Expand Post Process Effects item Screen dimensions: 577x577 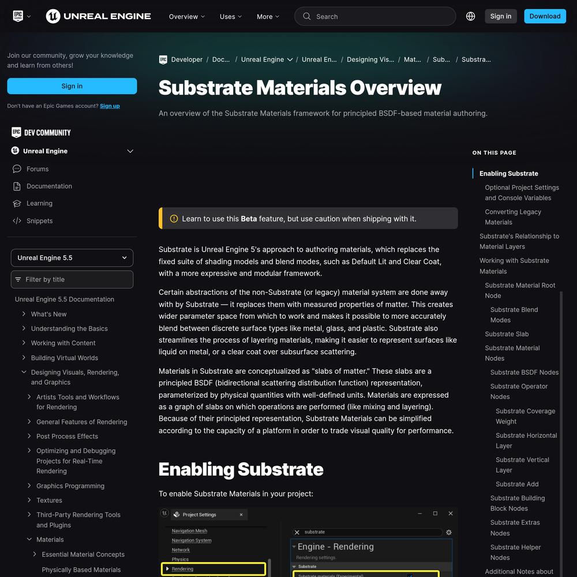tap(29, 436)
